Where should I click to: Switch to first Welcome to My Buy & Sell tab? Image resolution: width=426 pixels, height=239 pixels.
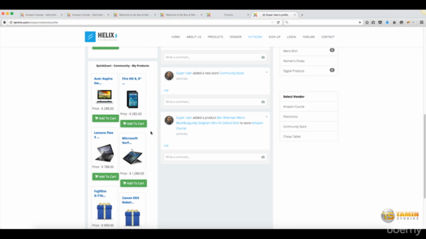[x=134, y=15]
